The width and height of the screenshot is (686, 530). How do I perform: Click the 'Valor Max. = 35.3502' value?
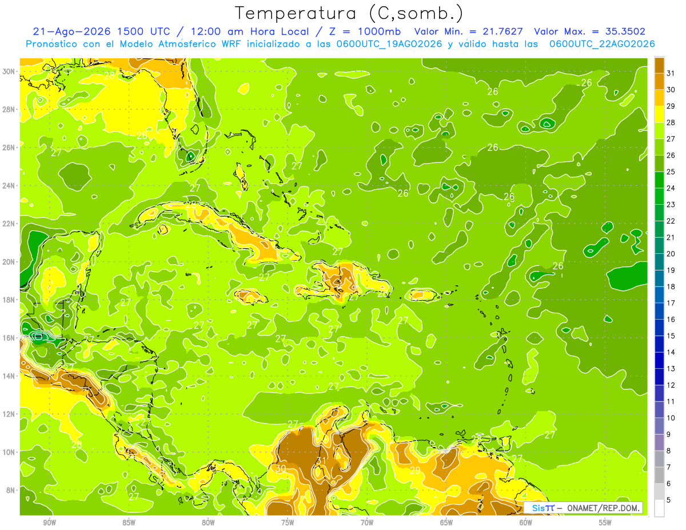click(589, 31)
